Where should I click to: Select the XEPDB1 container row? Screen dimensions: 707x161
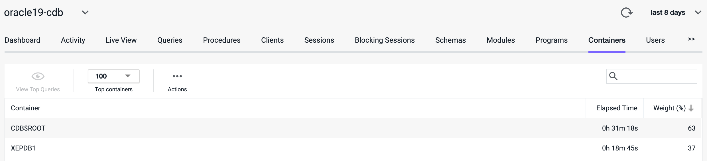pos(23,148)
